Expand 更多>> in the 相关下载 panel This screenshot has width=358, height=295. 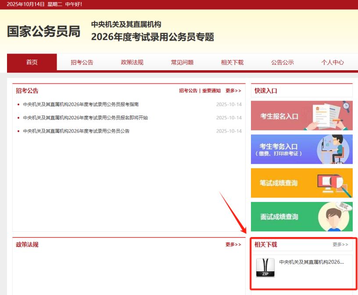340,245
